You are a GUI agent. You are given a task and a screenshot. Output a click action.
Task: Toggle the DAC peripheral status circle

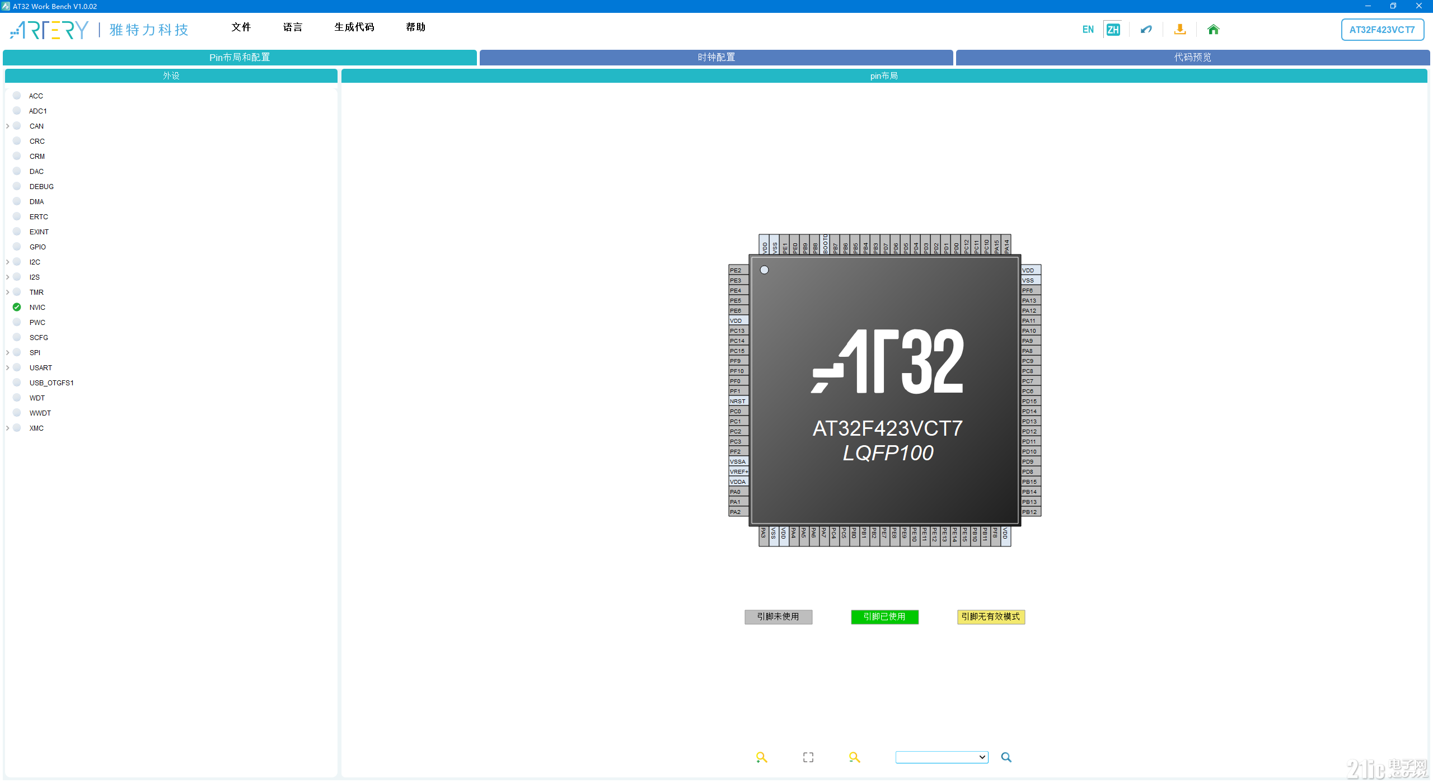coord(17,171)
